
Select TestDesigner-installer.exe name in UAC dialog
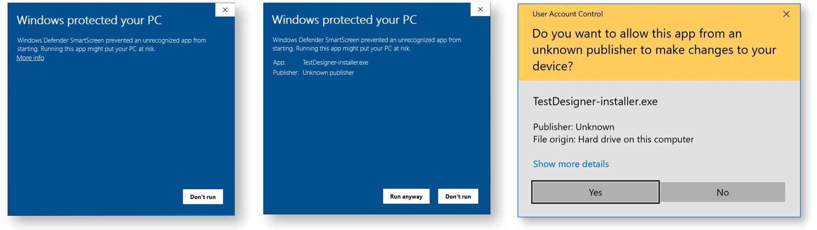pos(595,101)
